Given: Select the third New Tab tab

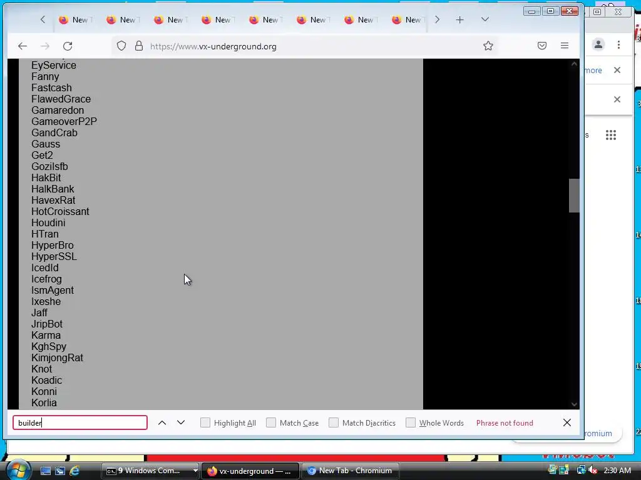Looking at the screenshot, I should 172,19.
